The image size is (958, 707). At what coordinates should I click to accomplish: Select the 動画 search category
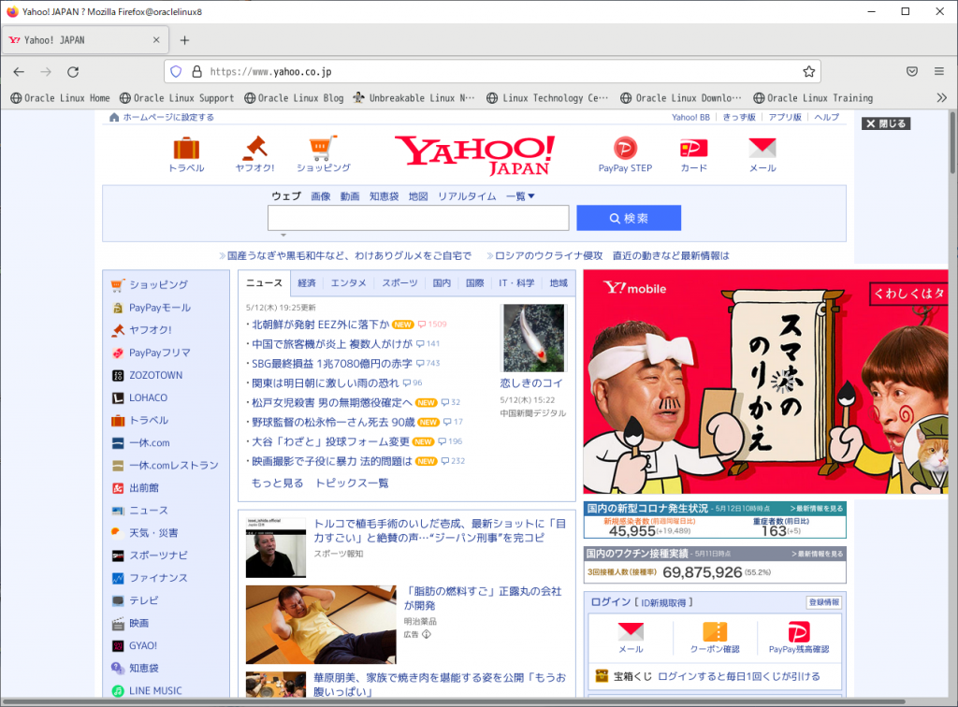[350, 196]
